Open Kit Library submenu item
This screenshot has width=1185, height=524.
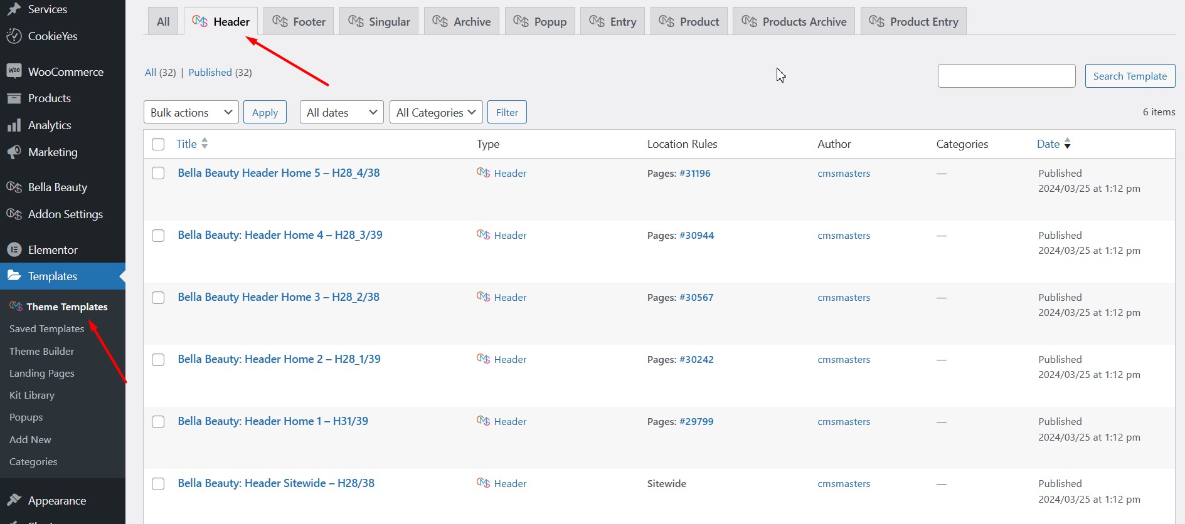pos(32,395)
